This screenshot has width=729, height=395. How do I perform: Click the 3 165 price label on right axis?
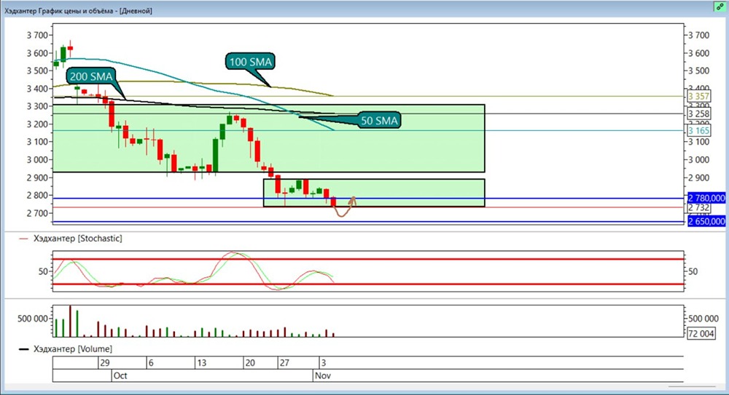pyautogui.click(x=699, y=131)
